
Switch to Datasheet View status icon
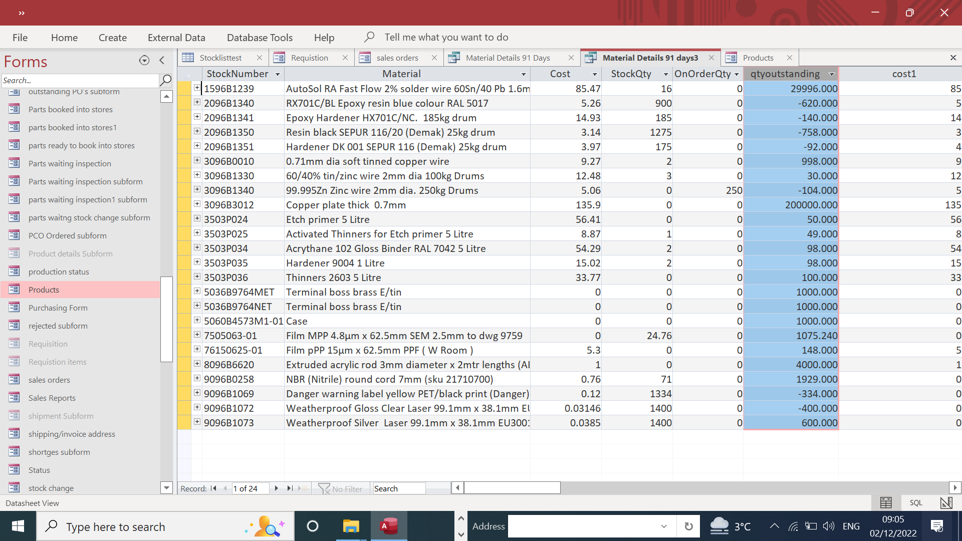[886, 503]
